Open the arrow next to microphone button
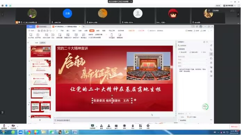 point(8,127)
